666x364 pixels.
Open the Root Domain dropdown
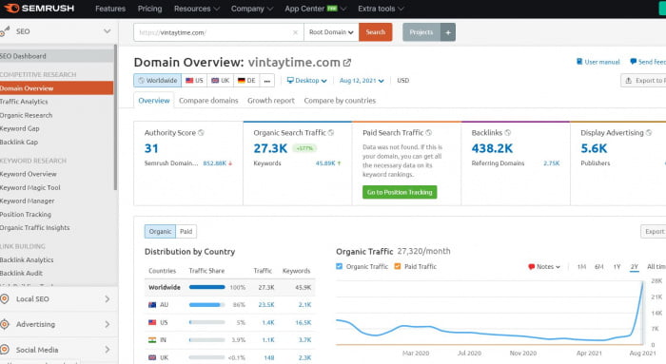(331, 32)
